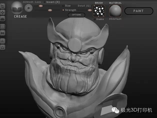157x118 pixels.
Task: Select the Scale tool icon in sidebar
Action: click(x=2, y=6)
